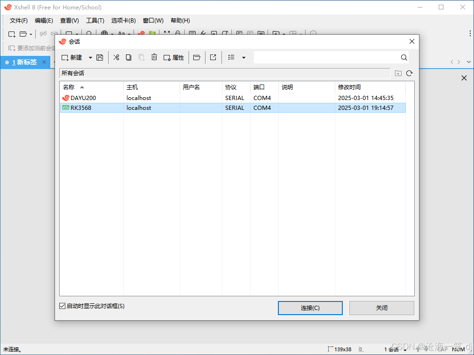Click the Save session icon
Image resolution: width=474 pixels, height=355 pixels.
coord(99,57)
